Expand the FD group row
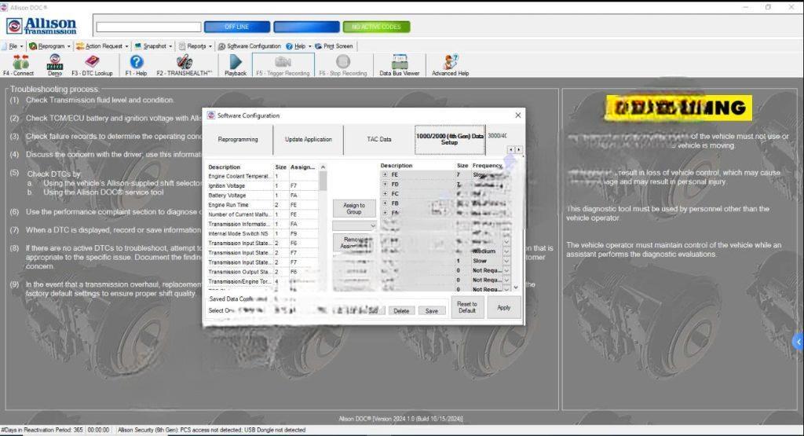Viewport: 804px width, 436px height. (x=385, y=184)
